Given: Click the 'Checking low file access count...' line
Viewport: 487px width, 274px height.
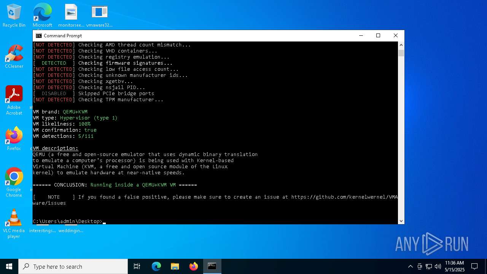Looking at the screenshot, I should [106, 69].
